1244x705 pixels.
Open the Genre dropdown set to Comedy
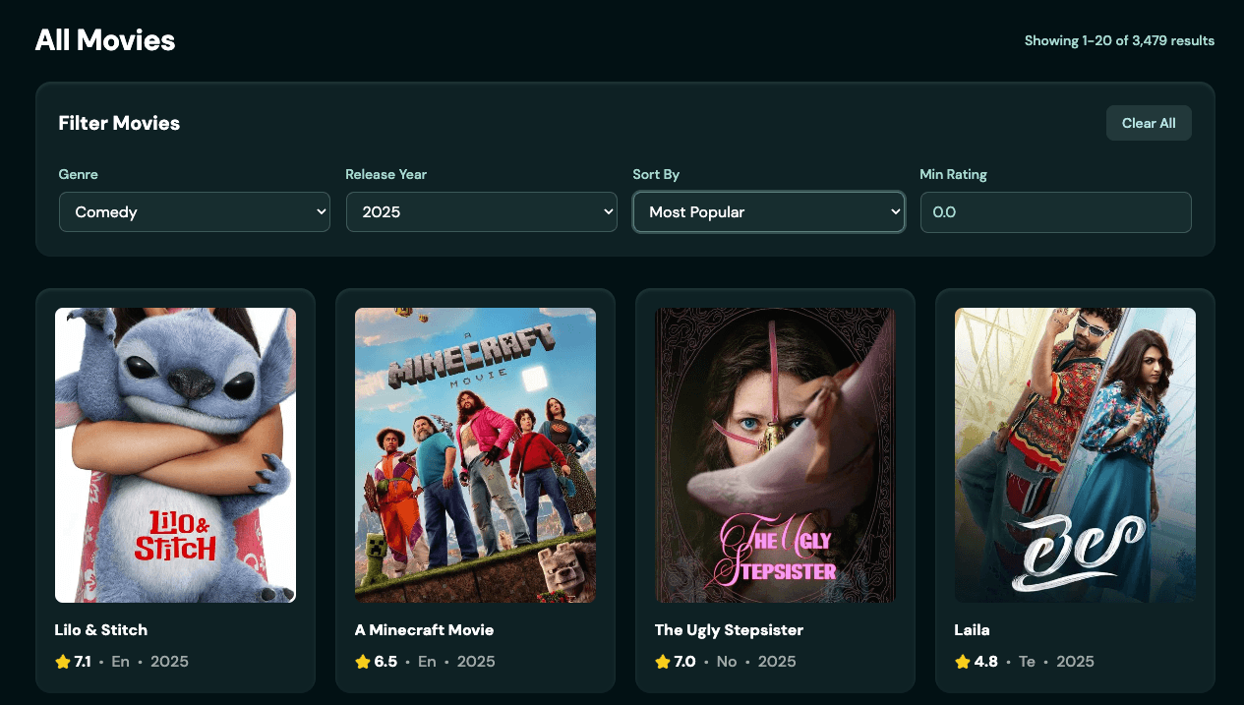coord(195,212)
